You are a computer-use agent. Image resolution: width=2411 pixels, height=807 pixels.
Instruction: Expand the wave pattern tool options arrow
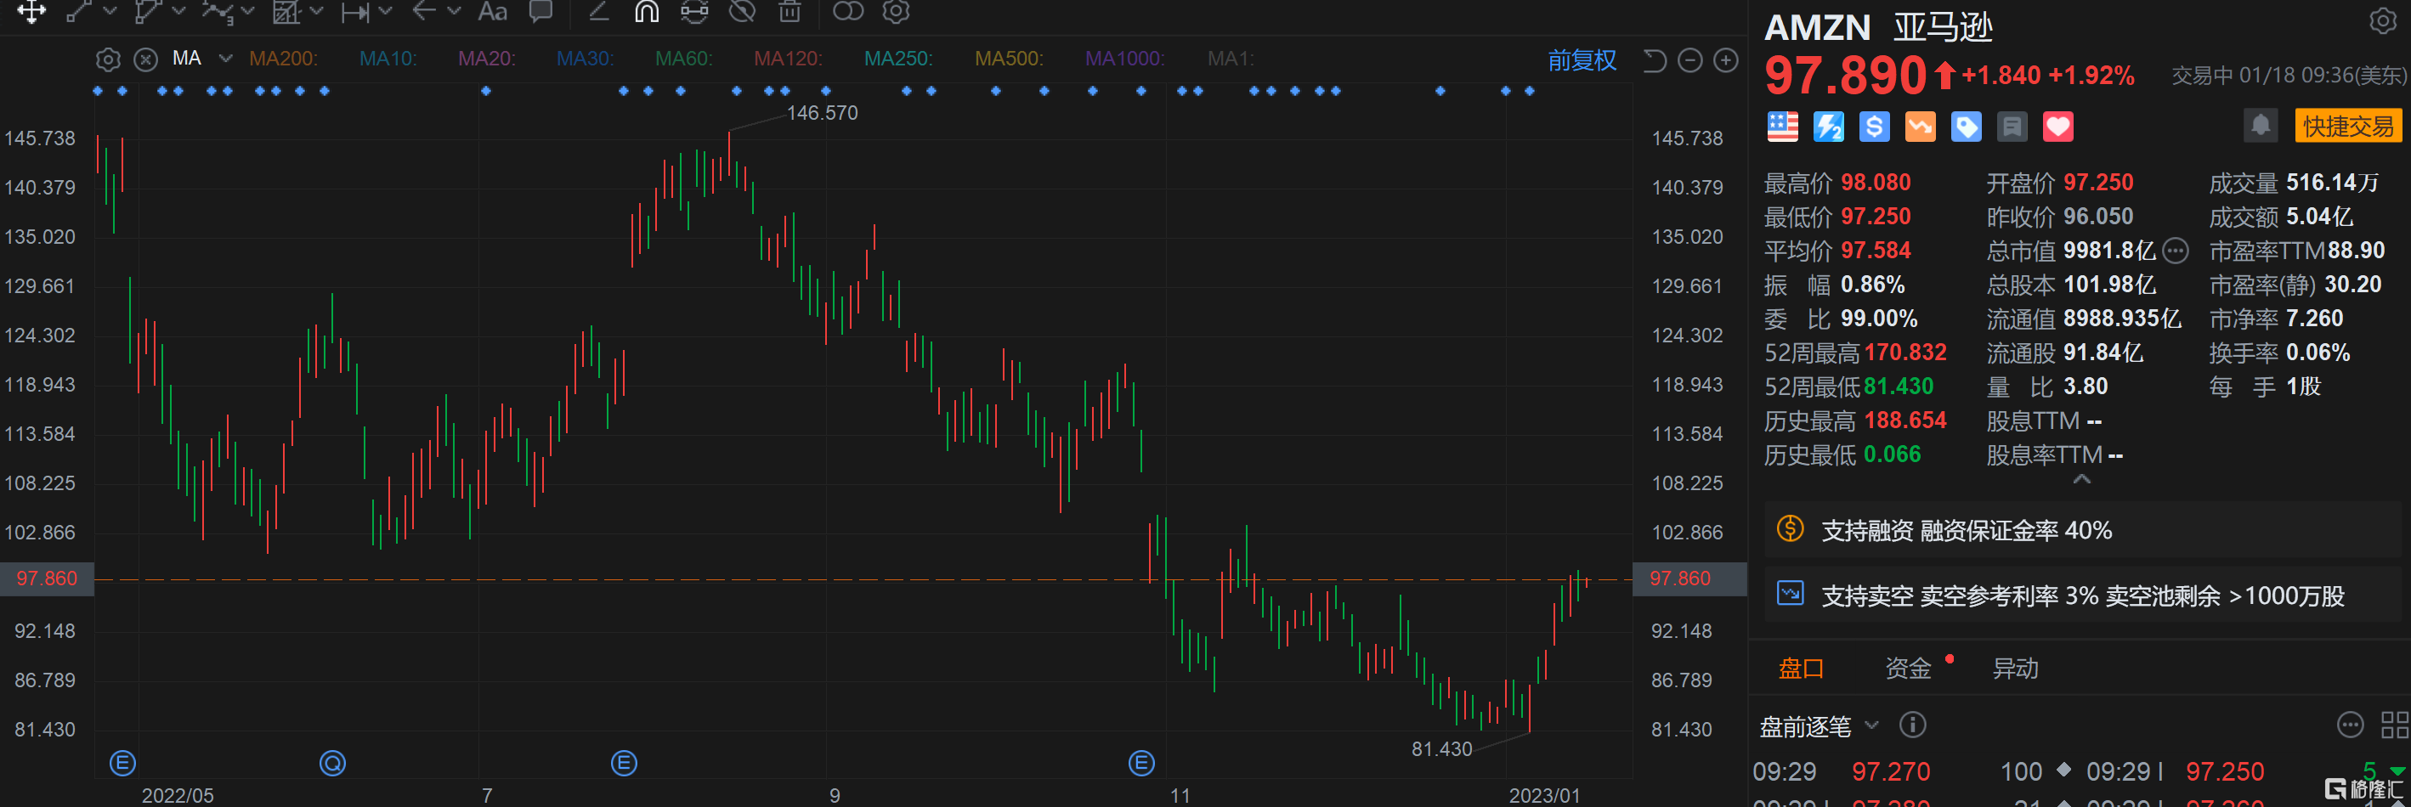247,11
